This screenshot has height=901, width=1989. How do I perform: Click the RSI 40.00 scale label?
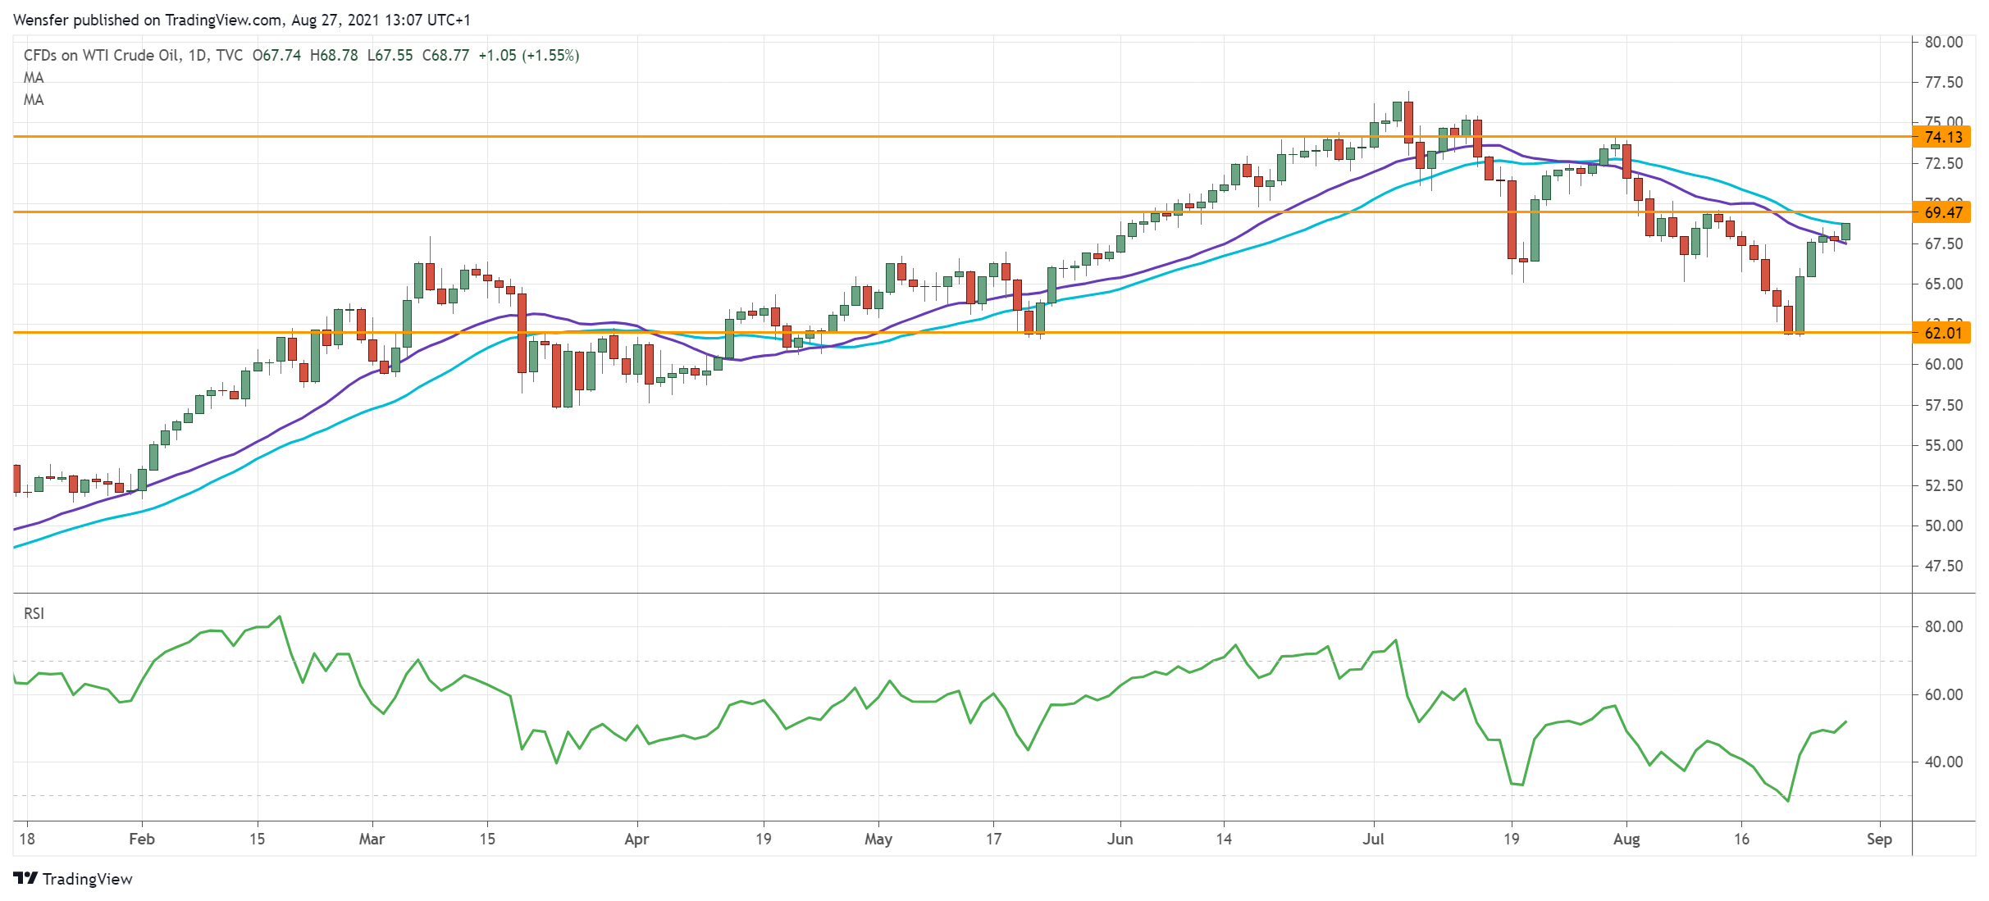click(x=1943, y=762)
